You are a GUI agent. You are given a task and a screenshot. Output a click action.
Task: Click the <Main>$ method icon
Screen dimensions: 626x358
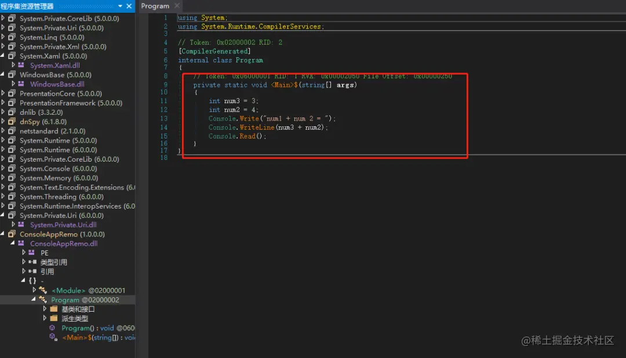click(x=53, y=337)
